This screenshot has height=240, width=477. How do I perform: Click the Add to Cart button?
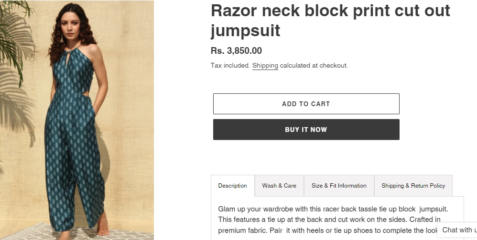click(306, 104)
